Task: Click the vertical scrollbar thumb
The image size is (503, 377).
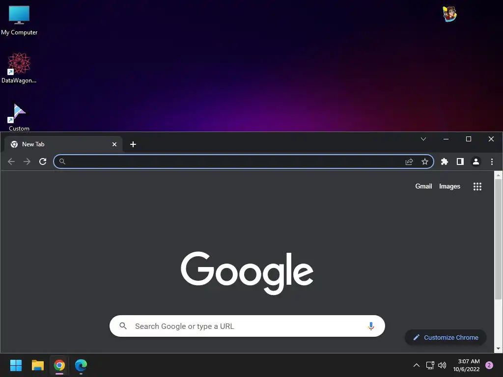Action: [498, 239]
